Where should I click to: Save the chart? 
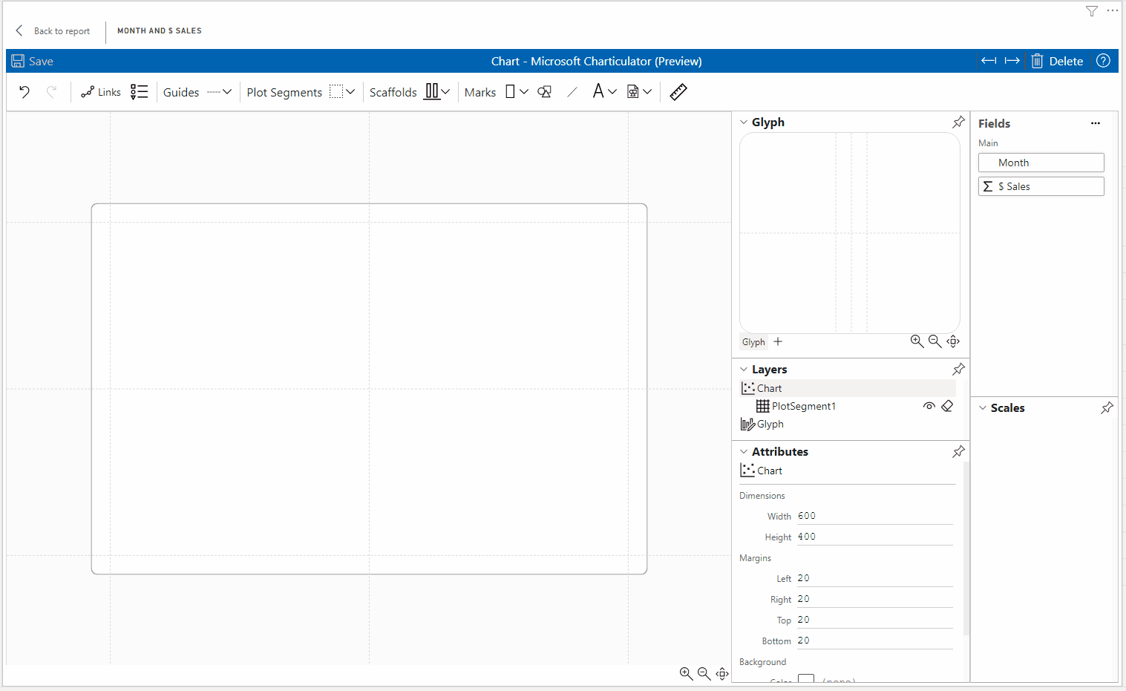point(32,61)
